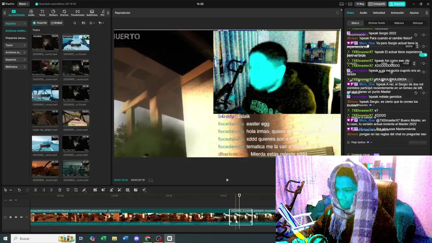Expand the Espacios section
Screen dimensions: 432x243
click(x=16, y=59)
